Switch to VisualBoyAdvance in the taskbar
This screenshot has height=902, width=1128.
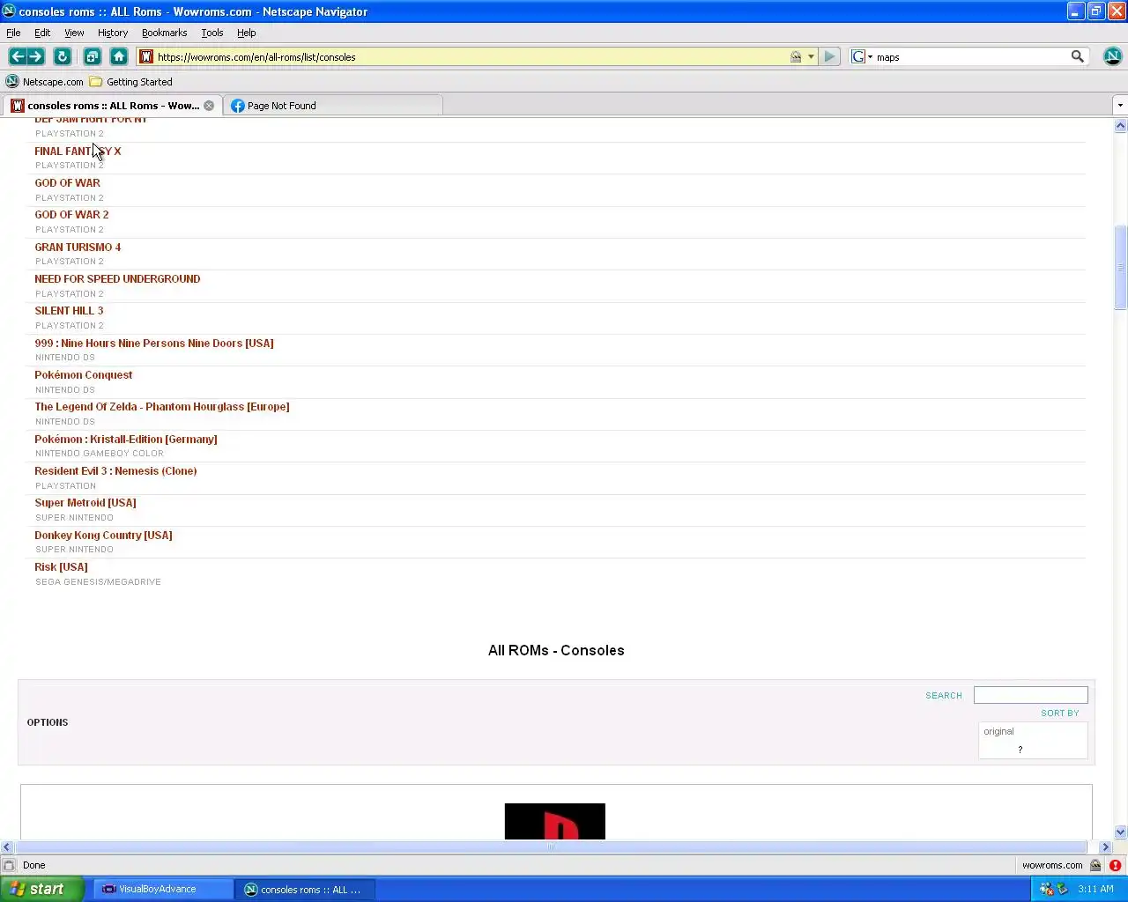[x=163, y=889]
